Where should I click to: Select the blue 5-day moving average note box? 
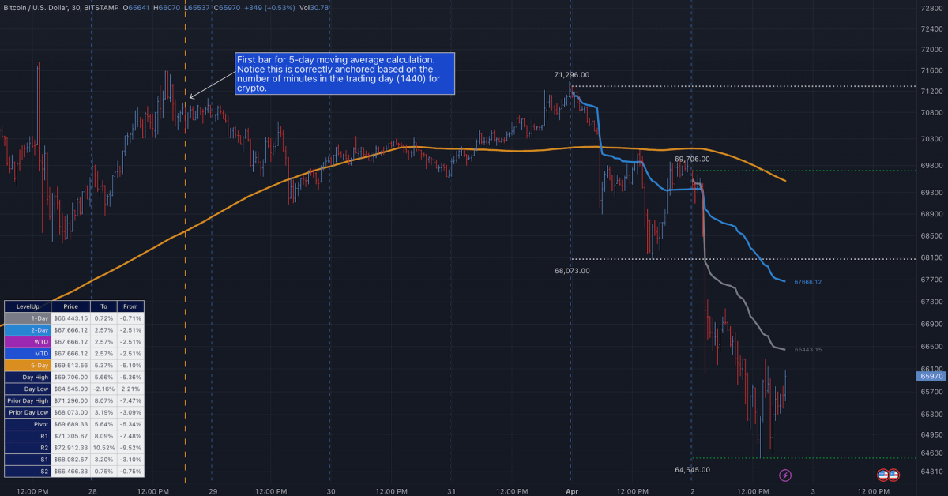[345, 73]
